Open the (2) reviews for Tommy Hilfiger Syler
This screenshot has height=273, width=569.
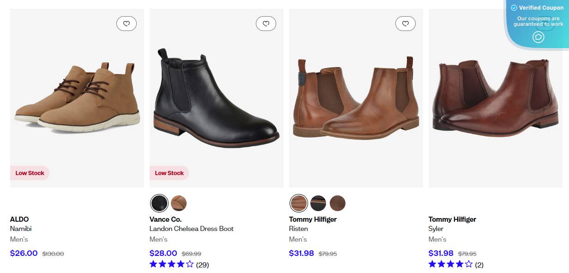[x=479, y=265]
